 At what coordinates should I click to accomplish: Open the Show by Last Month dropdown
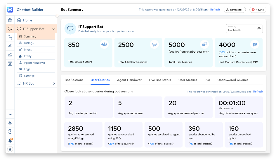244,29
